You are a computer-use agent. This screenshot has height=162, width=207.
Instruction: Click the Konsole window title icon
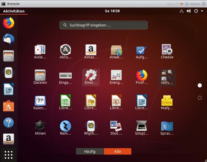3,4
